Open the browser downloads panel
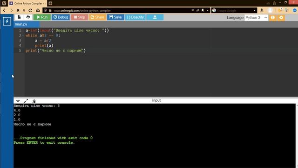 tap(262, 10)
